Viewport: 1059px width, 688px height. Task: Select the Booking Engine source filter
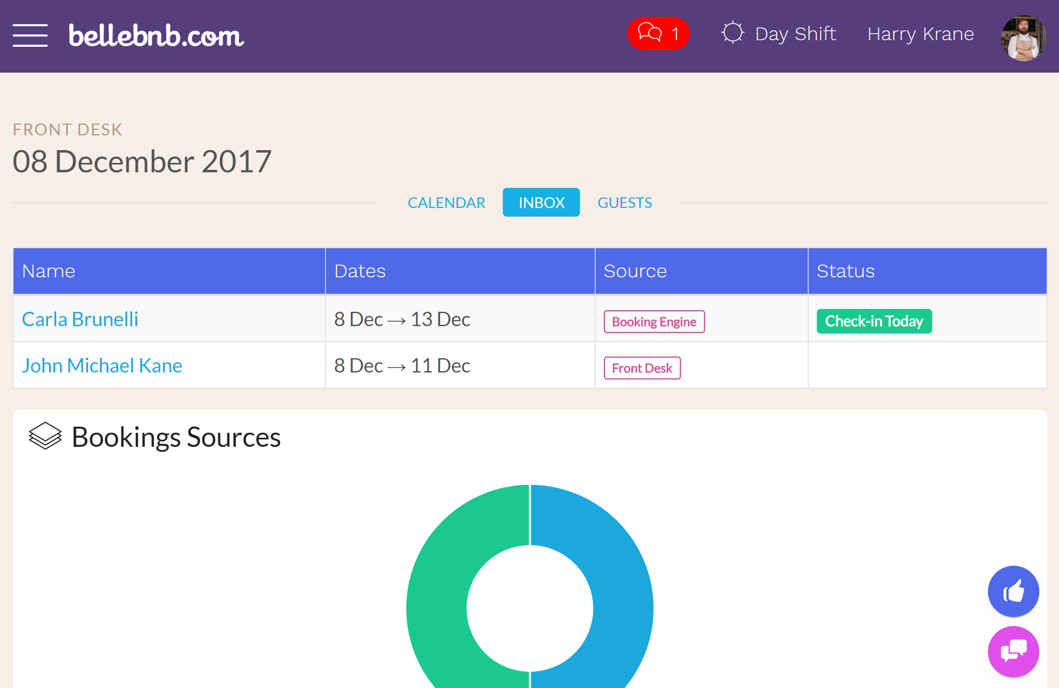tap(654, 321)
